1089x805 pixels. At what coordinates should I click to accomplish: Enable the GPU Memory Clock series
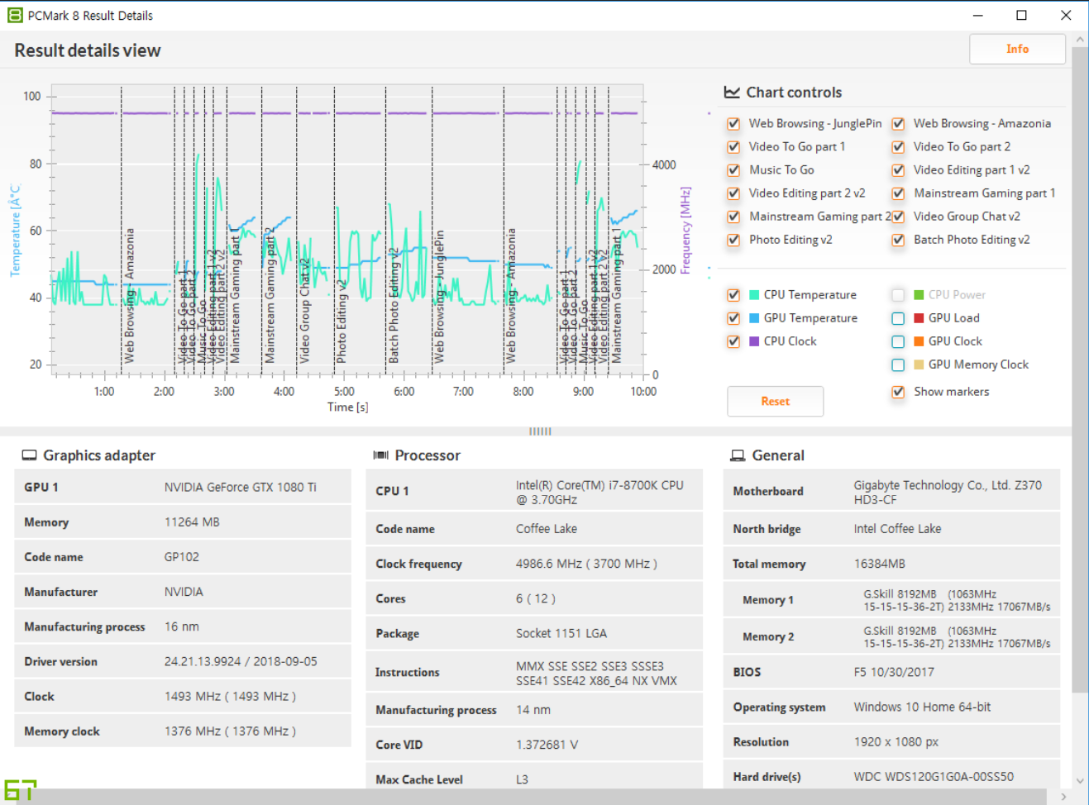point(898,364)
